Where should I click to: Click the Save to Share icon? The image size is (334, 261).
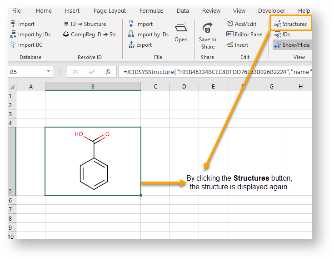coord(208,29)
